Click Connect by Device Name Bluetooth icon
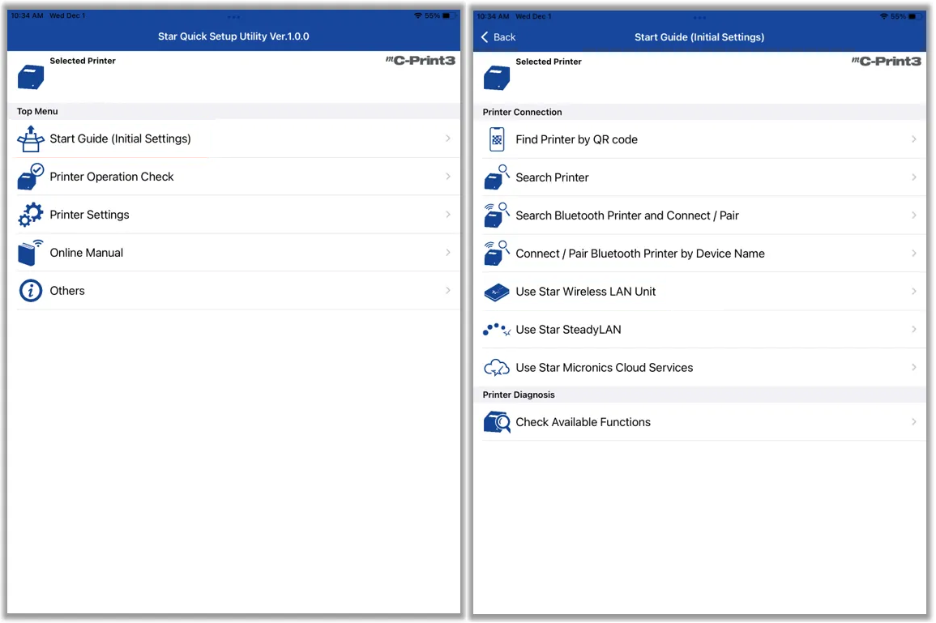 point(497,254)
